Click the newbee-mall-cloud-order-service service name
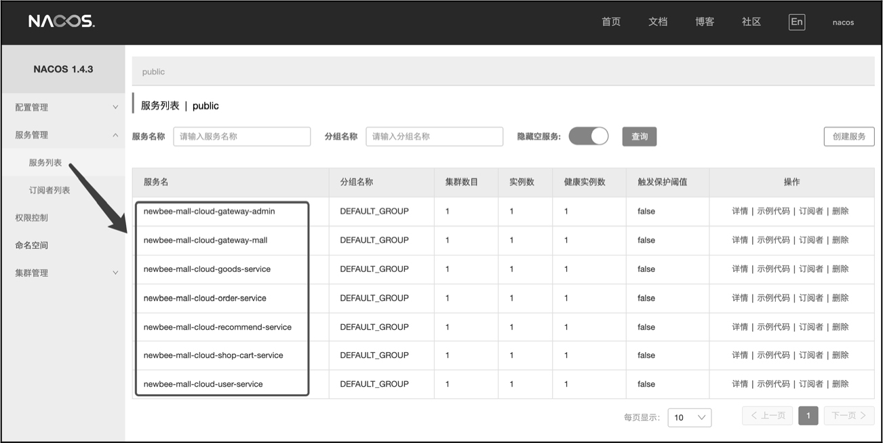 click(x=205, y=298)
